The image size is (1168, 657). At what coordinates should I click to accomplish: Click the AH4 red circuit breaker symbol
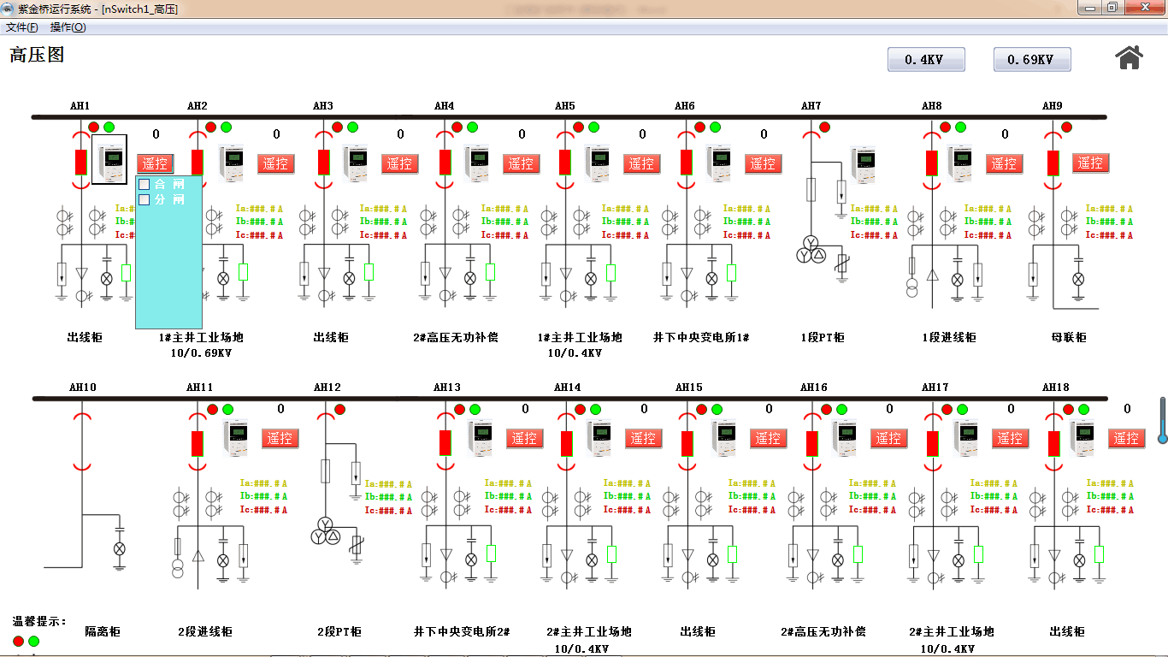tap(445, 162)
